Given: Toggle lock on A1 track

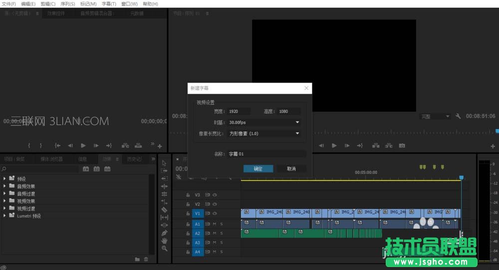Looking at the screenshot, I should point(188,224).
